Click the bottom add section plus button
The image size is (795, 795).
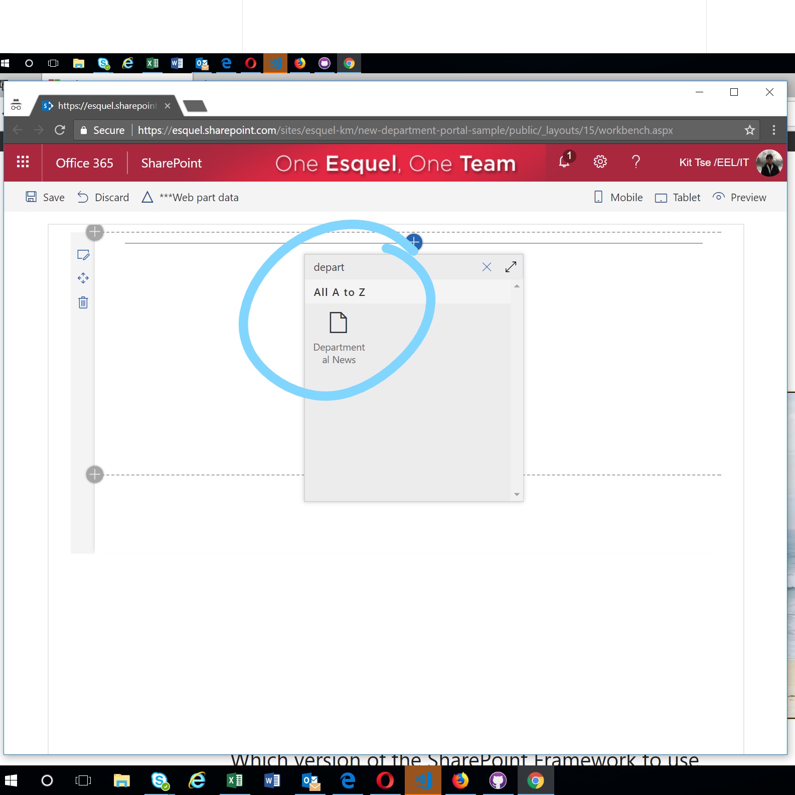tap(95, 474)
